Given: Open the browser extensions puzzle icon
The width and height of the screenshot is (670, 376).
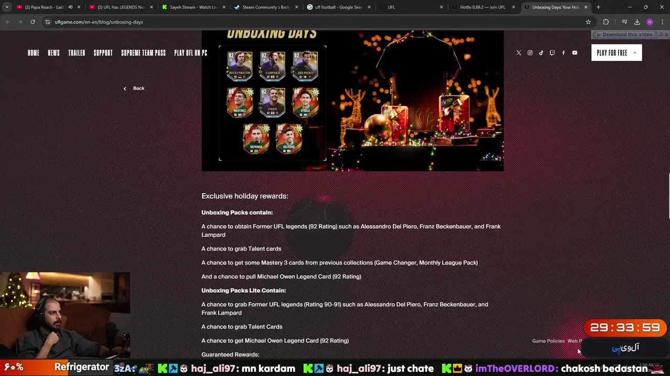Looking at the screenshot, I should point(606,22).
